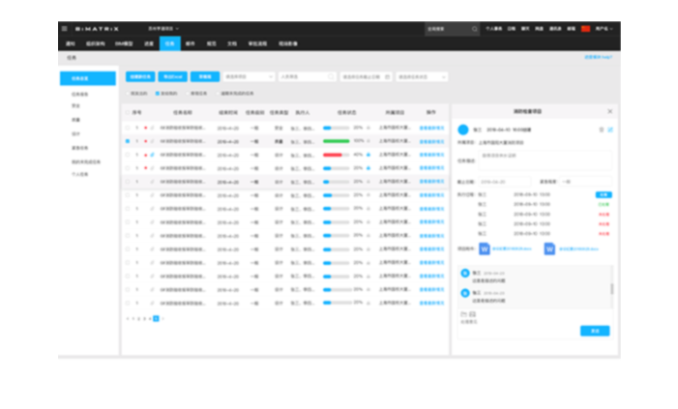Close the task detail side panel

click(609, 111)
